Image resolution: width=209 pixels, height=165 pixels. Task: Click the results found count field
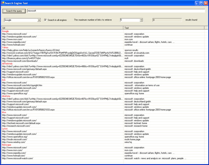point(167,20)
